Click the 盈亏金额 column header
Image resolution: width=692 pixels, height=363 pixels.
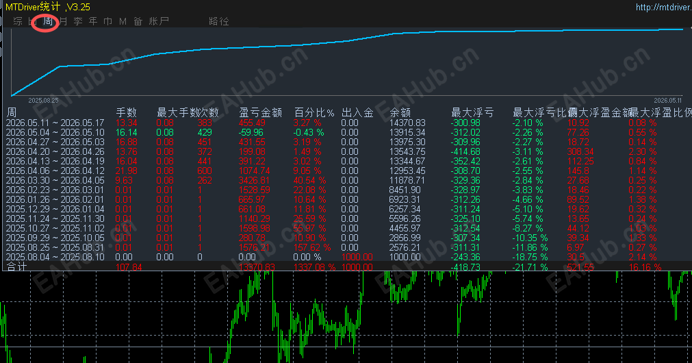tap(260, 112)
